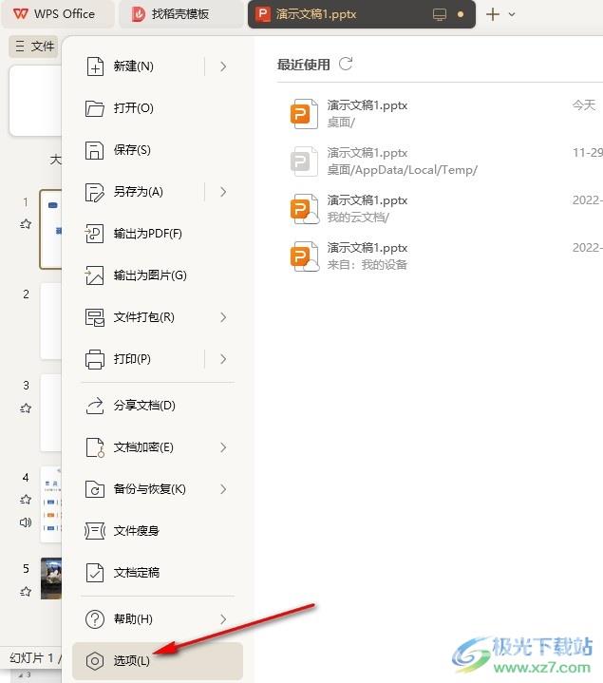Image resolution: width=603 pixels, height=683 pixels.
Task: Select slide 5 thumbnail
Action: click(x=51, y=579)
